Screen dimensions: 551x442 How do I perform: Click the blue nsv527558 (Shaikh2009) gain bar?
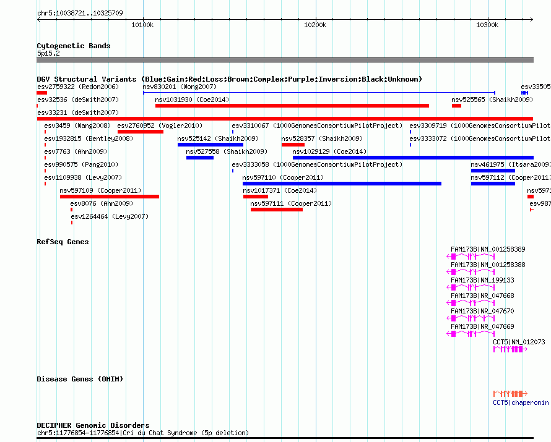coord(200,158)
